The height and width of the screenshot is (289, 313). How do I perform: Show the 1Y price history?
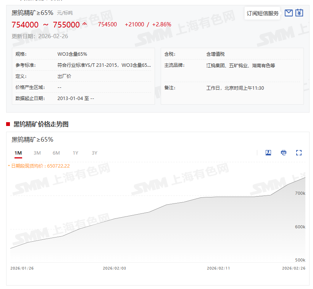pyautogui.click(x=76, y=153)
